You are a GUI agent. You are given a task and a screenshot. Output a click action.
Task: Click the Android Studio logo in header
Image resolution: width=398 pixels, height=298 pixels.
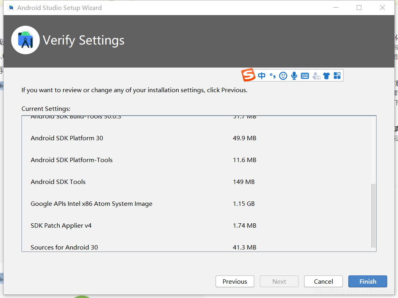tap(25, 40)
